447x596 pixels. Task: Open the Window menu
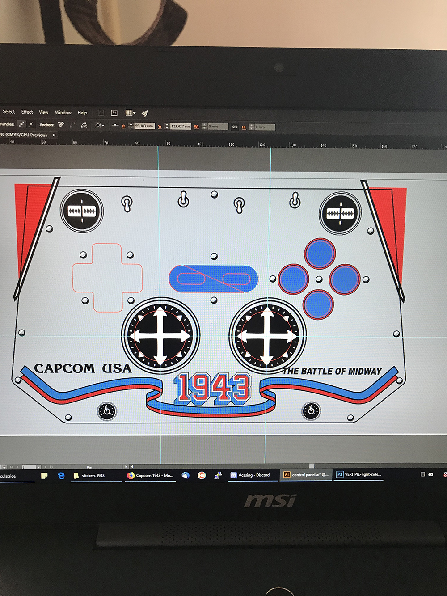click(x=63, y=113)
